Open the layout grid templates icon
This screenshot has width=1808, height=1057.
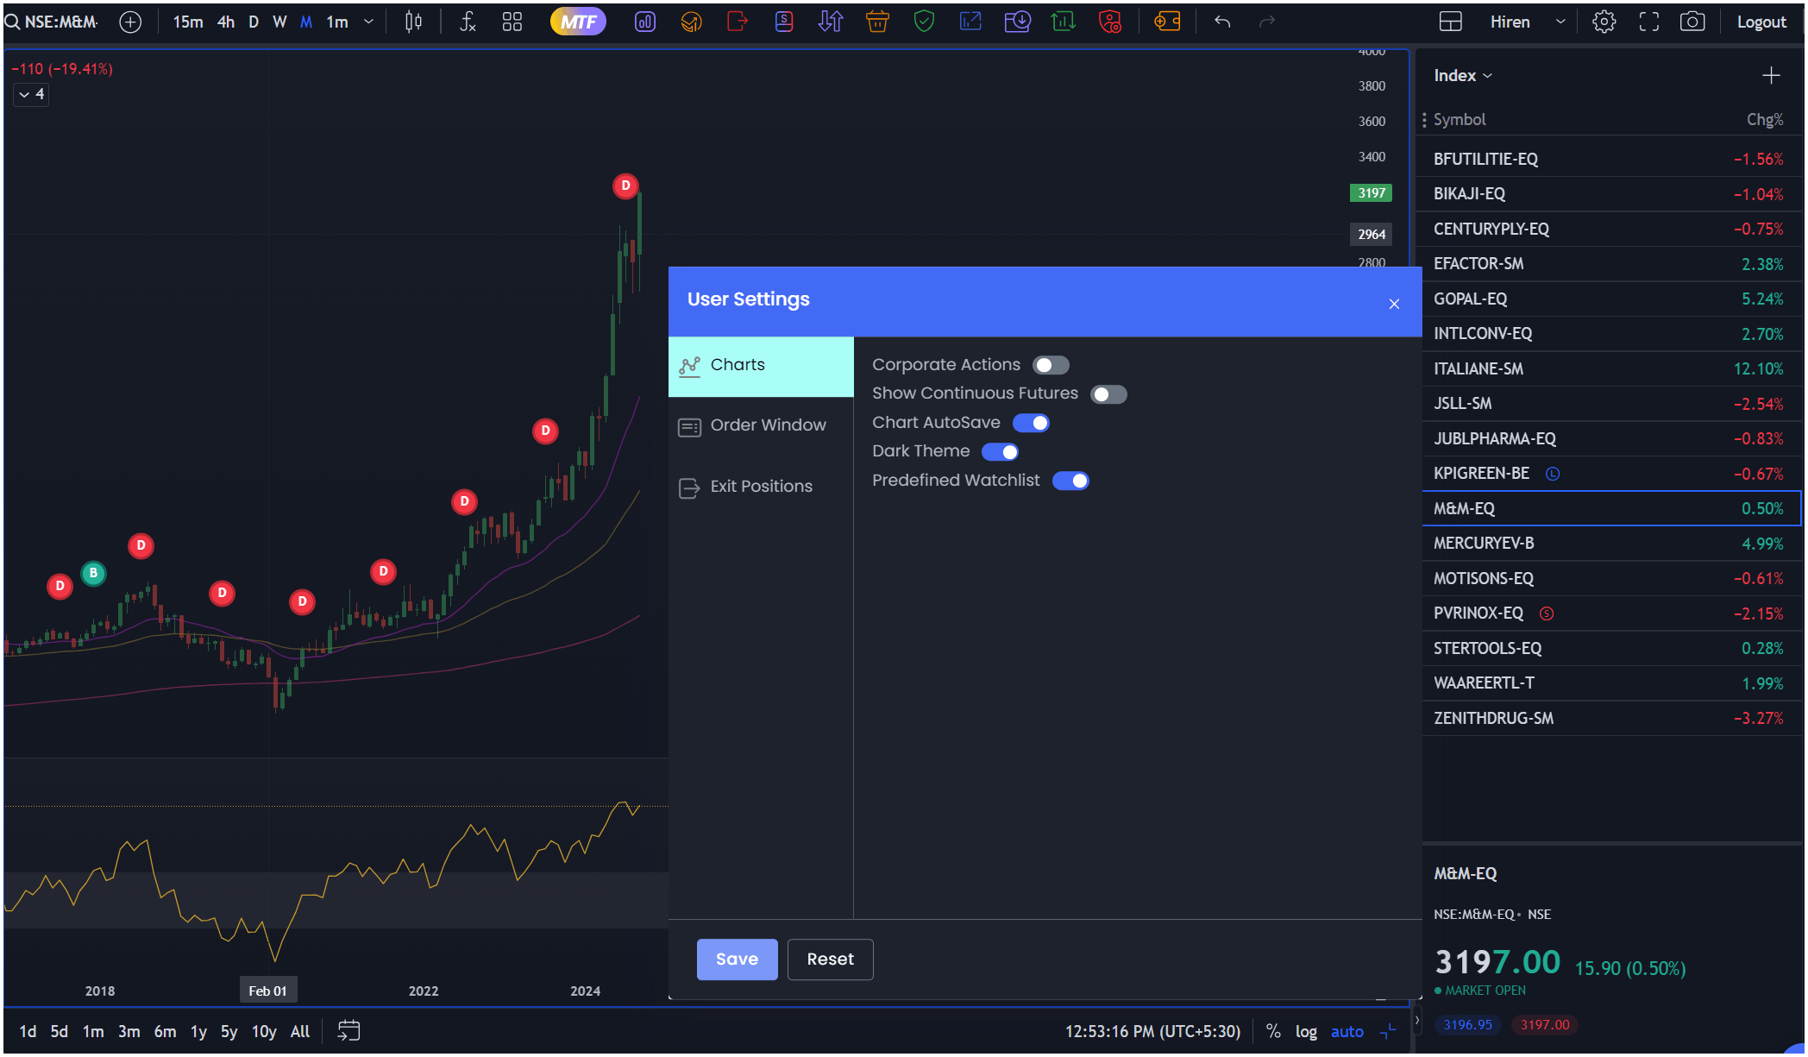click(512, 22)
